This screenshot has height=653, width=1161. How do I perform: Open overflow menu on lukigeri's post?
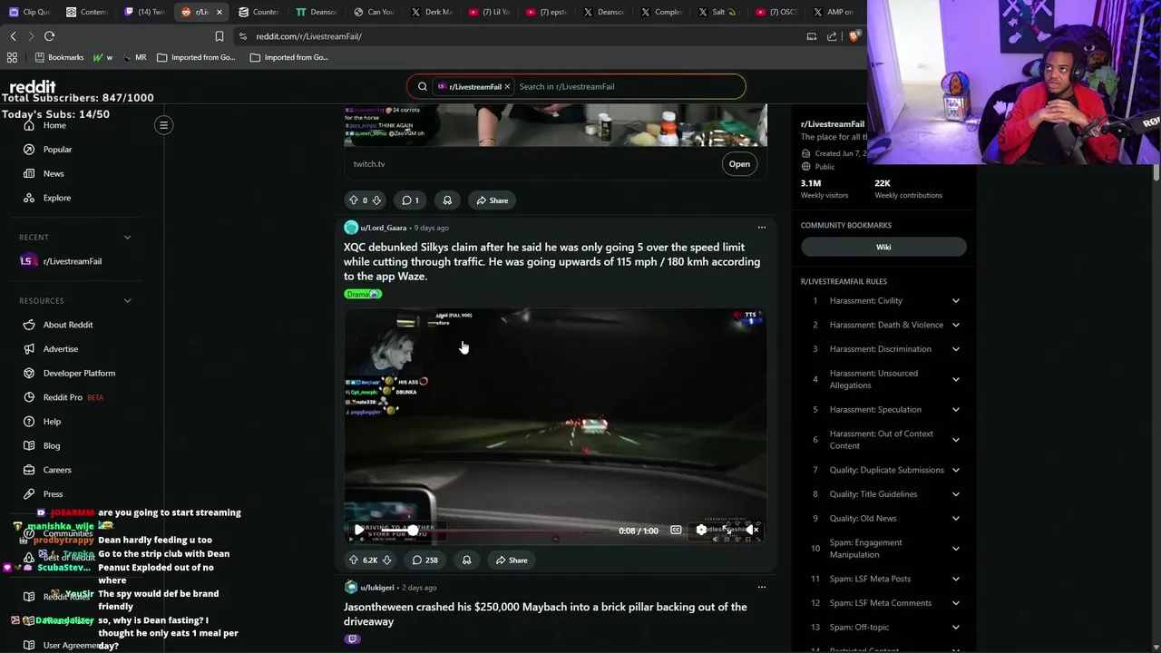(762, 587)
